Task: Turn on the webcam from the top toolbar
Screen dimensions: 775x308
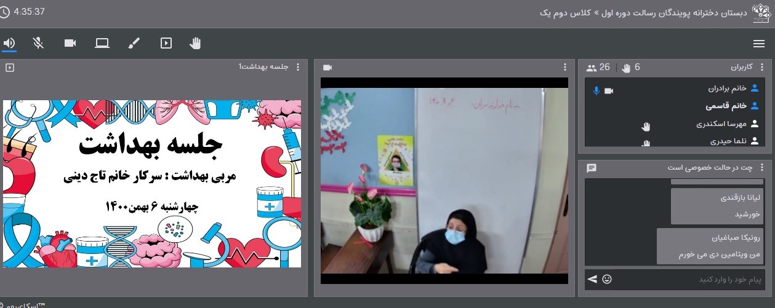Action: coord(70,43)
